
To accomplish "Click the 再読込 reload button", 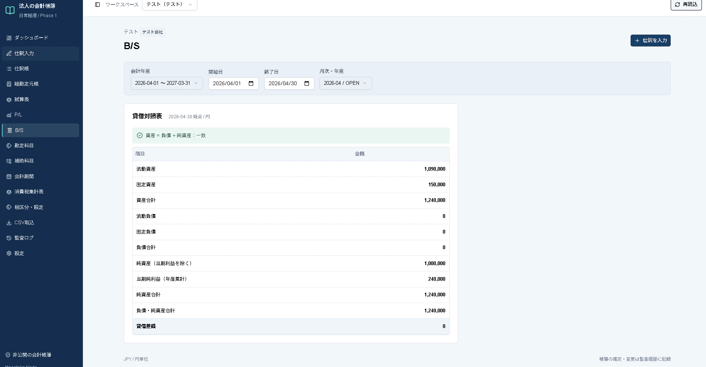I will click(x=686, y=4).
